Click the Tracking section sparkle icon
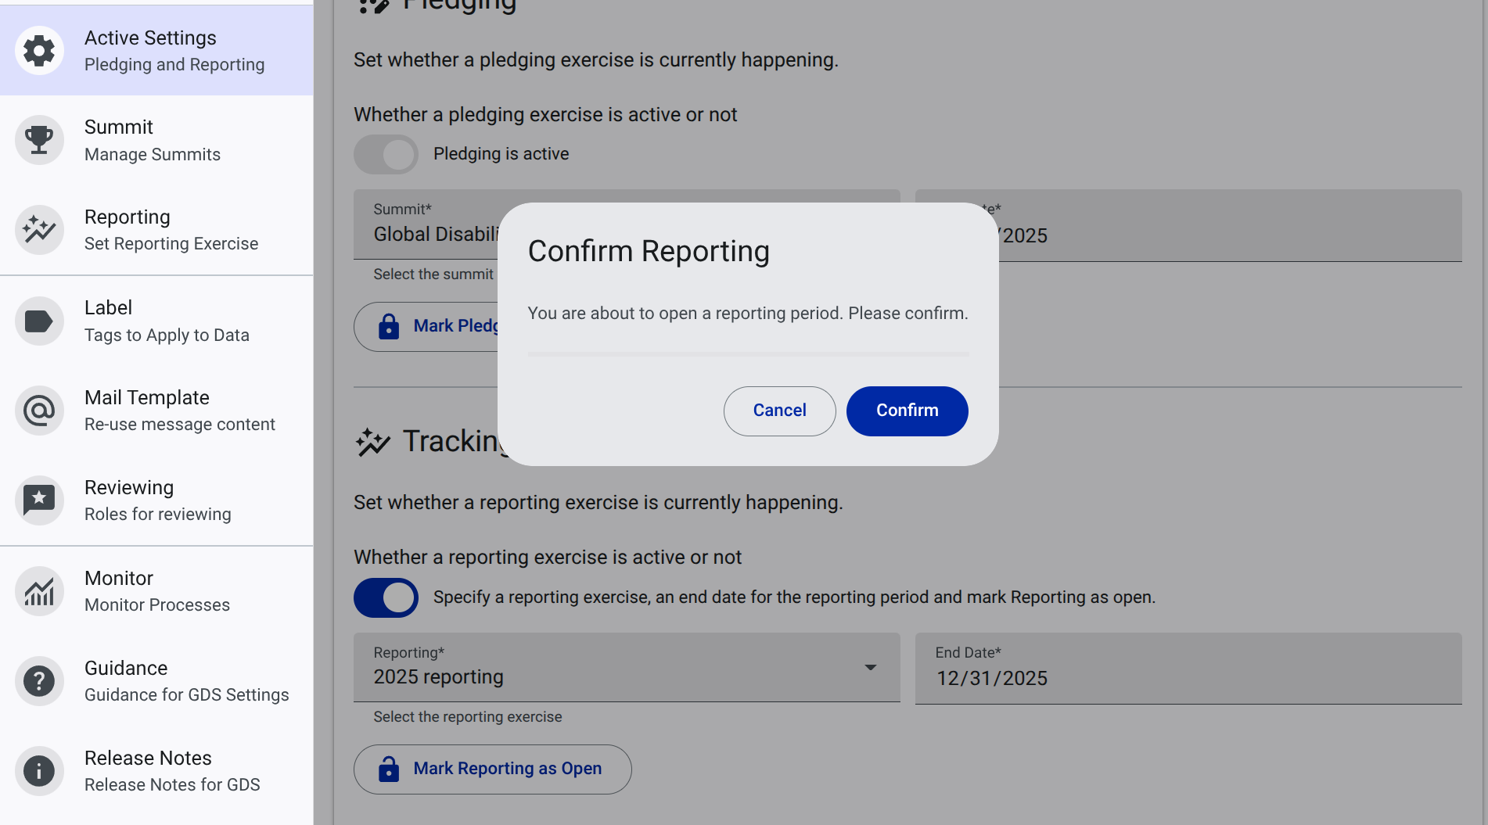Screen dimensions: 1488x825 click(x=373, y=442)
